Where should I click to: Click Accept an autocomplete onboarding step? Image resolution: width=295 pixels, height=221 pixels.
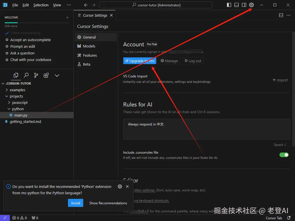pos(28,40)
